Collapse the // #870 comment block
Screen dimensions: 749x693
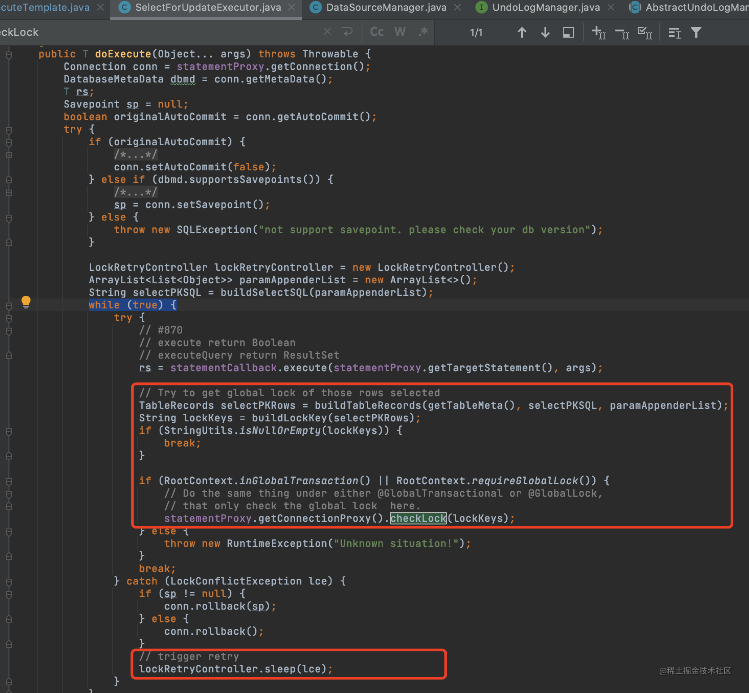point(9,331)
